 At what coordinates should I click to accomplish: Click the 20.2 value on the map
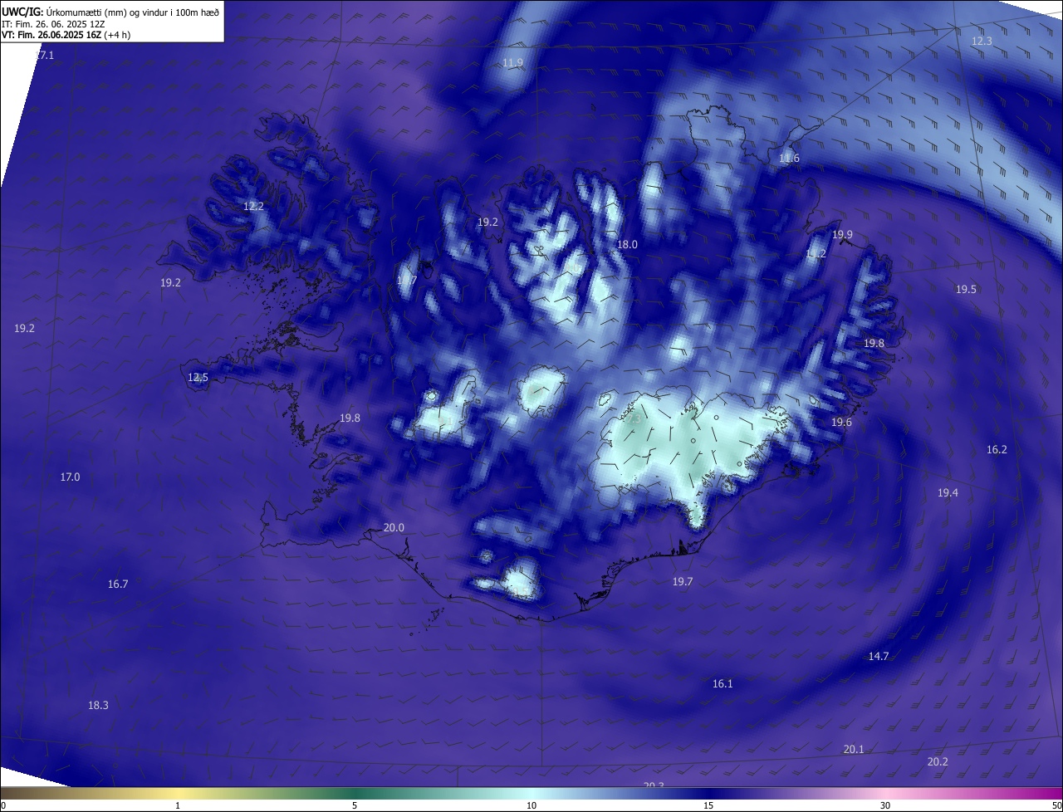coord(938,761)
